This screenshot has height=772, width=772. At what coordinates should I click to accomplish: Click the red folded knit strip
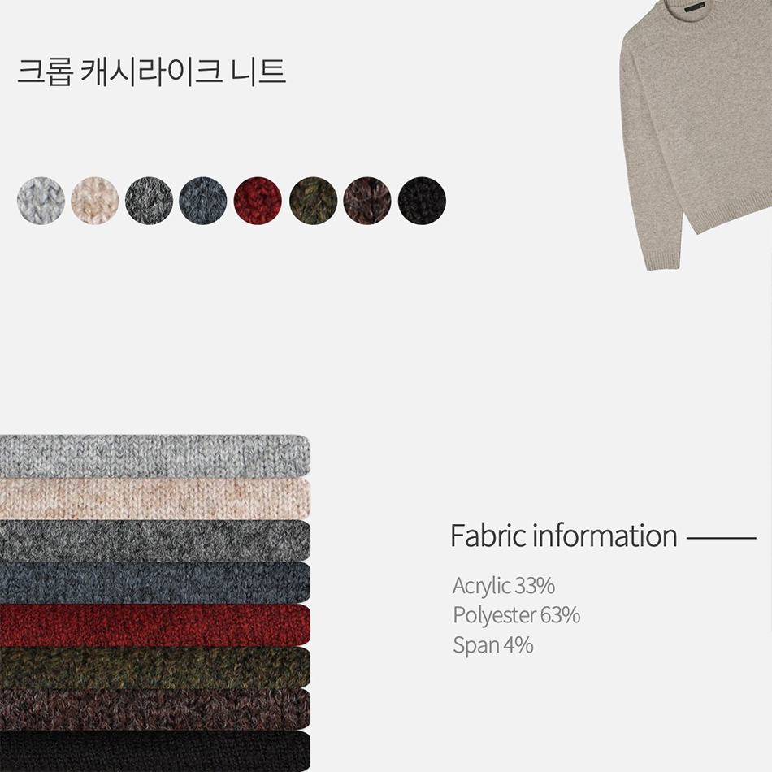[x=155, y=625]
